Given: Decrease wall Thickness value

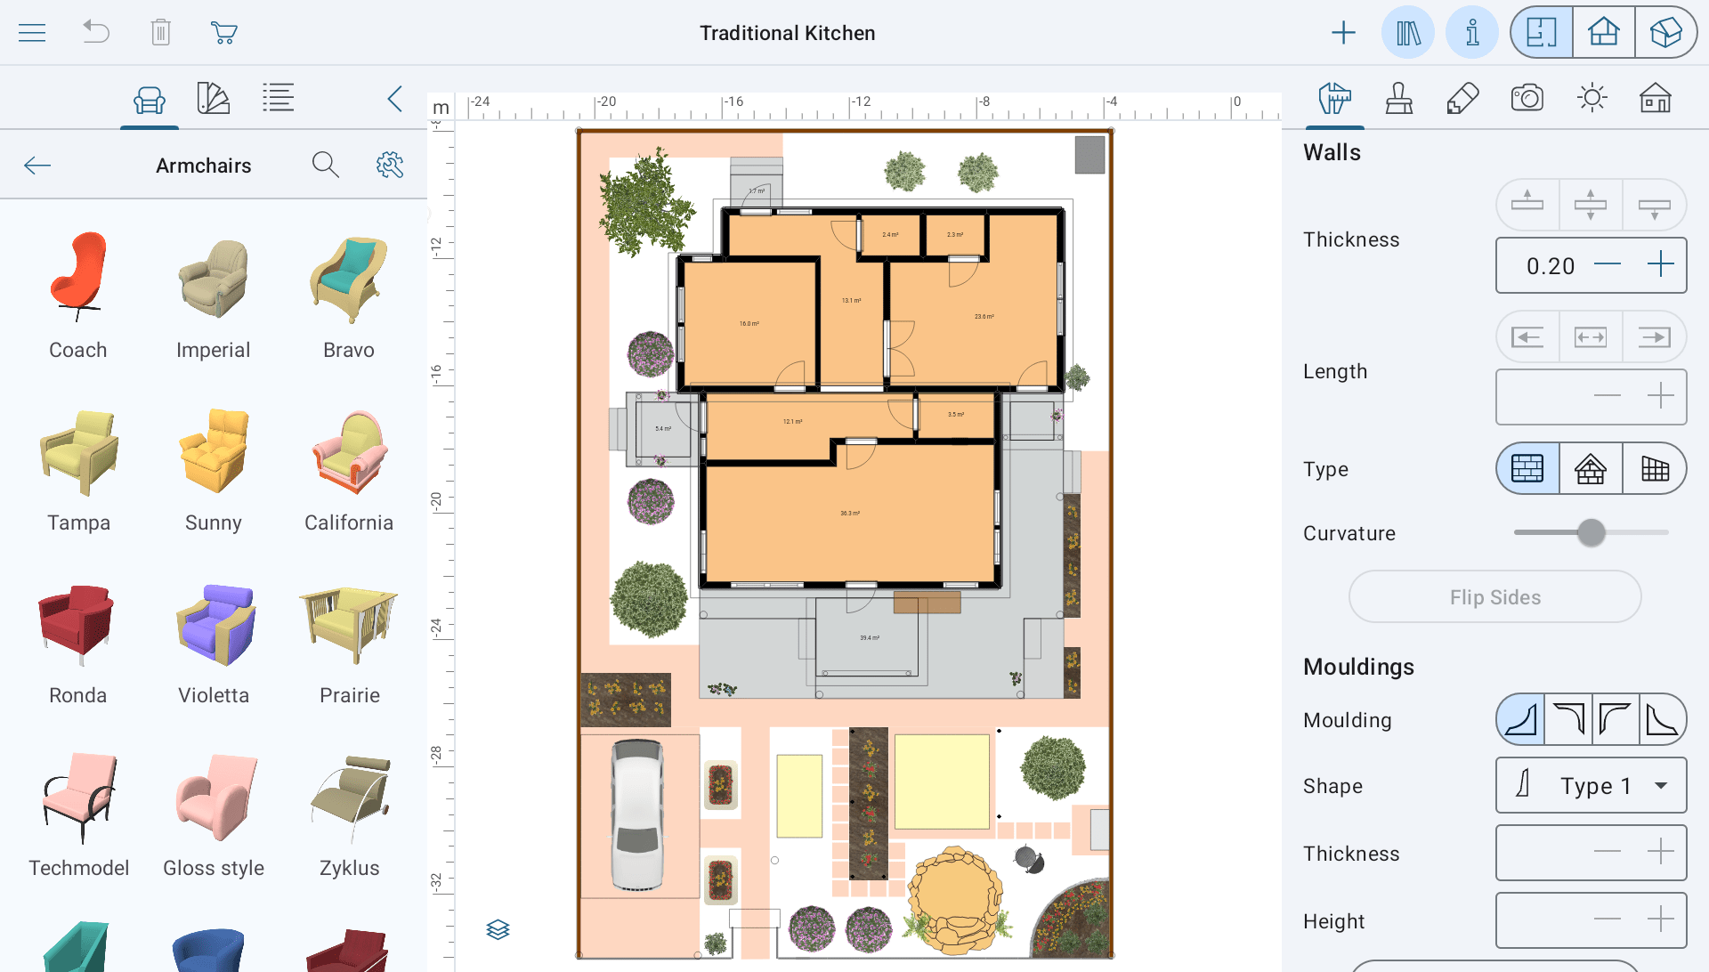Looking at the screenshot, I should click(x=1608, y=265).
